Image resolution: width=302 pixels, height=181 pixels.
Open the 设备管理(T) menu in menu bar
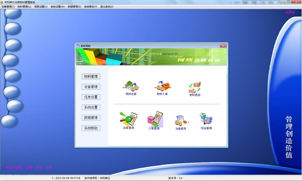(8, 7)
